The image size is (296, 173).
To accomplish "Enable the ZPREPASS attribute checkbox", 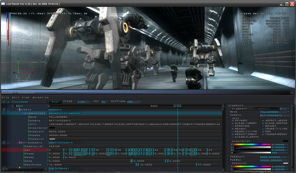I will coord(233,126).
